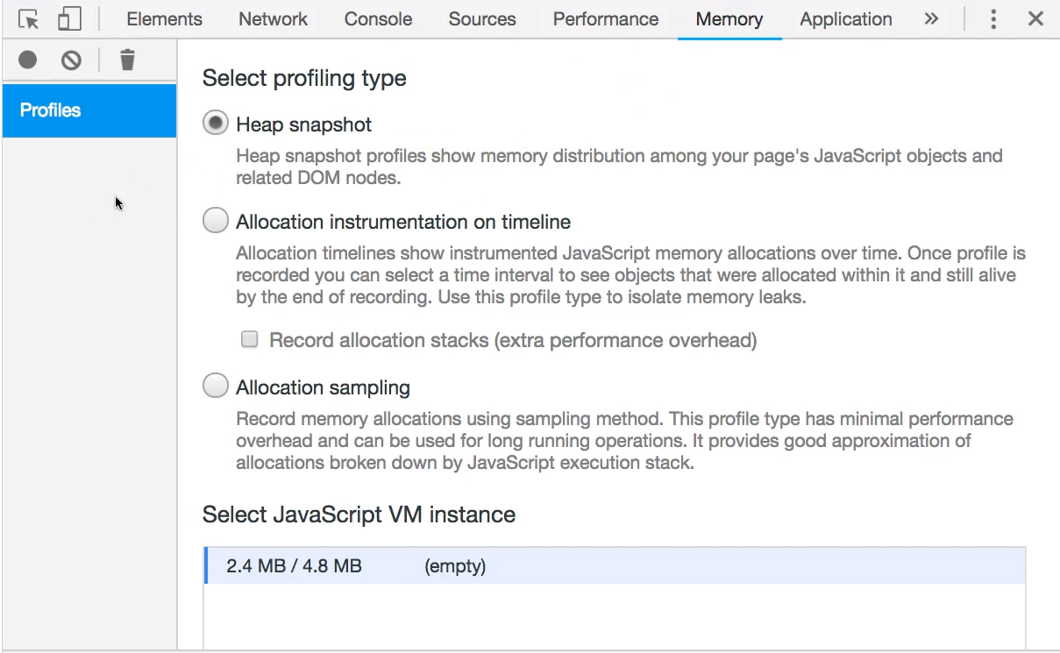1060x653 pixels.
Task: Enable the Record allocation stacks checkbox
Action: (250, 339)
